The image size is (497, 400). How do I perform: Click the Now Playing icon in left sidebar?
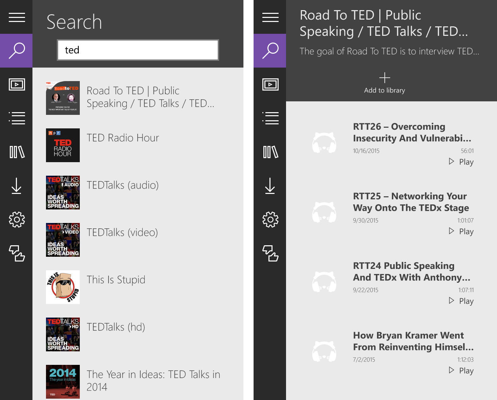point(17,84)
